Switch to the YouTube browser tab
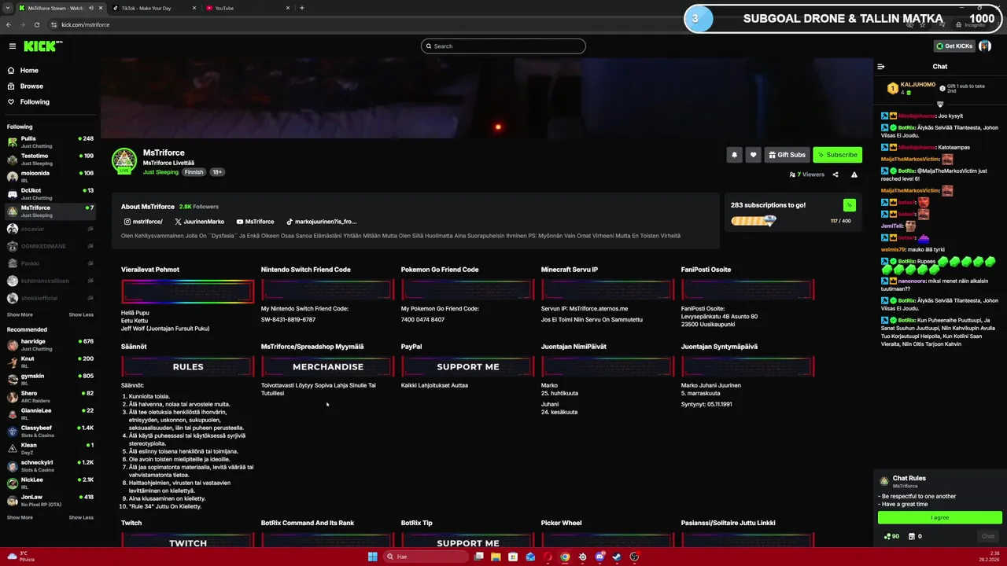The image size is (1007, 566). click(x=247, y=8)
